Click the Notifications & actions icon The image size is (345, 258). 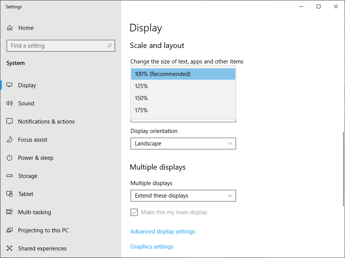coord(10,122)
